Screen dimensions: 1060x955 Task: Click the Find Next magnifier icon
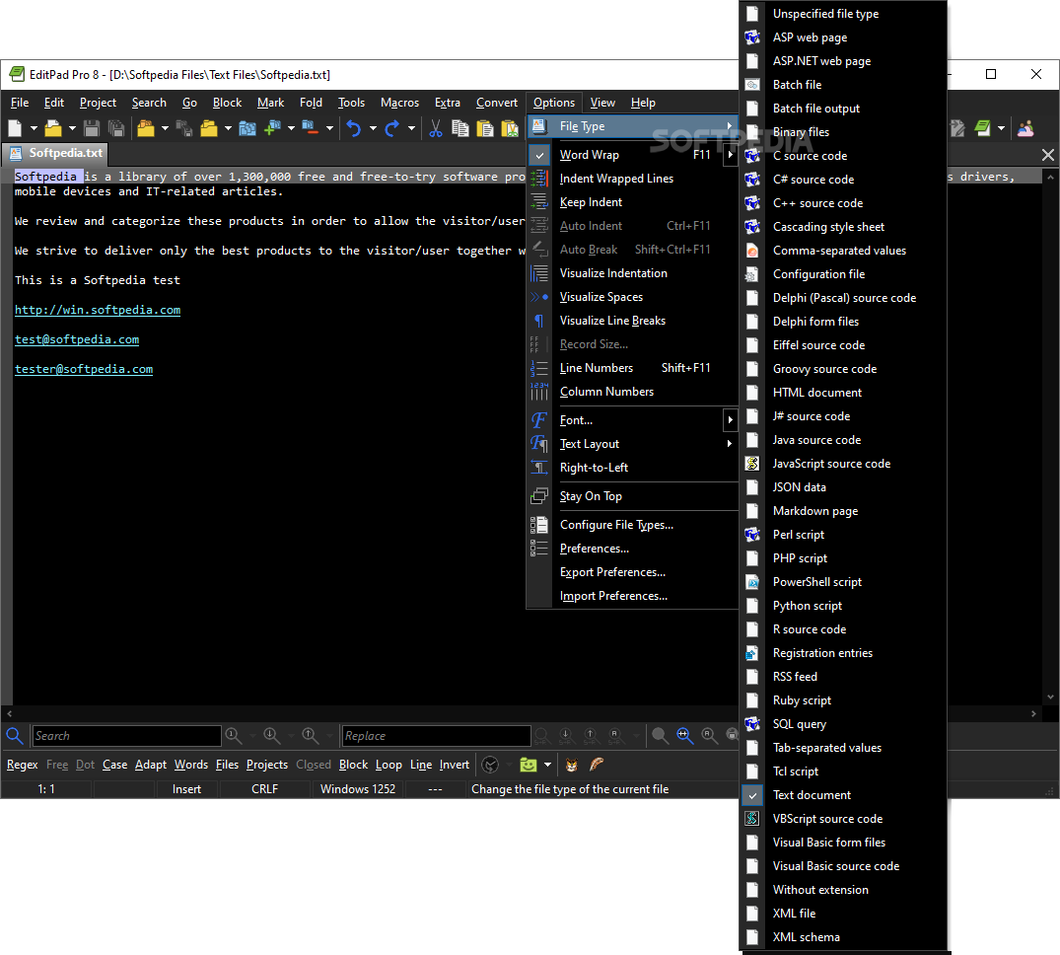272,735
